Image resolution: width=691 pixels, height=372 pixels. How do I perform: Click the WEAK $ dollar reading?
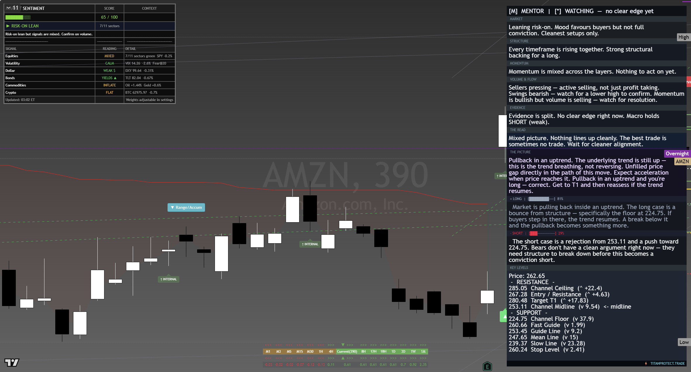tap(109, 71)
